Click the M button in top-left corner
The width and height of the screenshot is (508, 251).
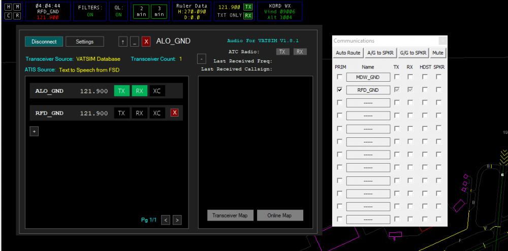[x=17, y=7]
